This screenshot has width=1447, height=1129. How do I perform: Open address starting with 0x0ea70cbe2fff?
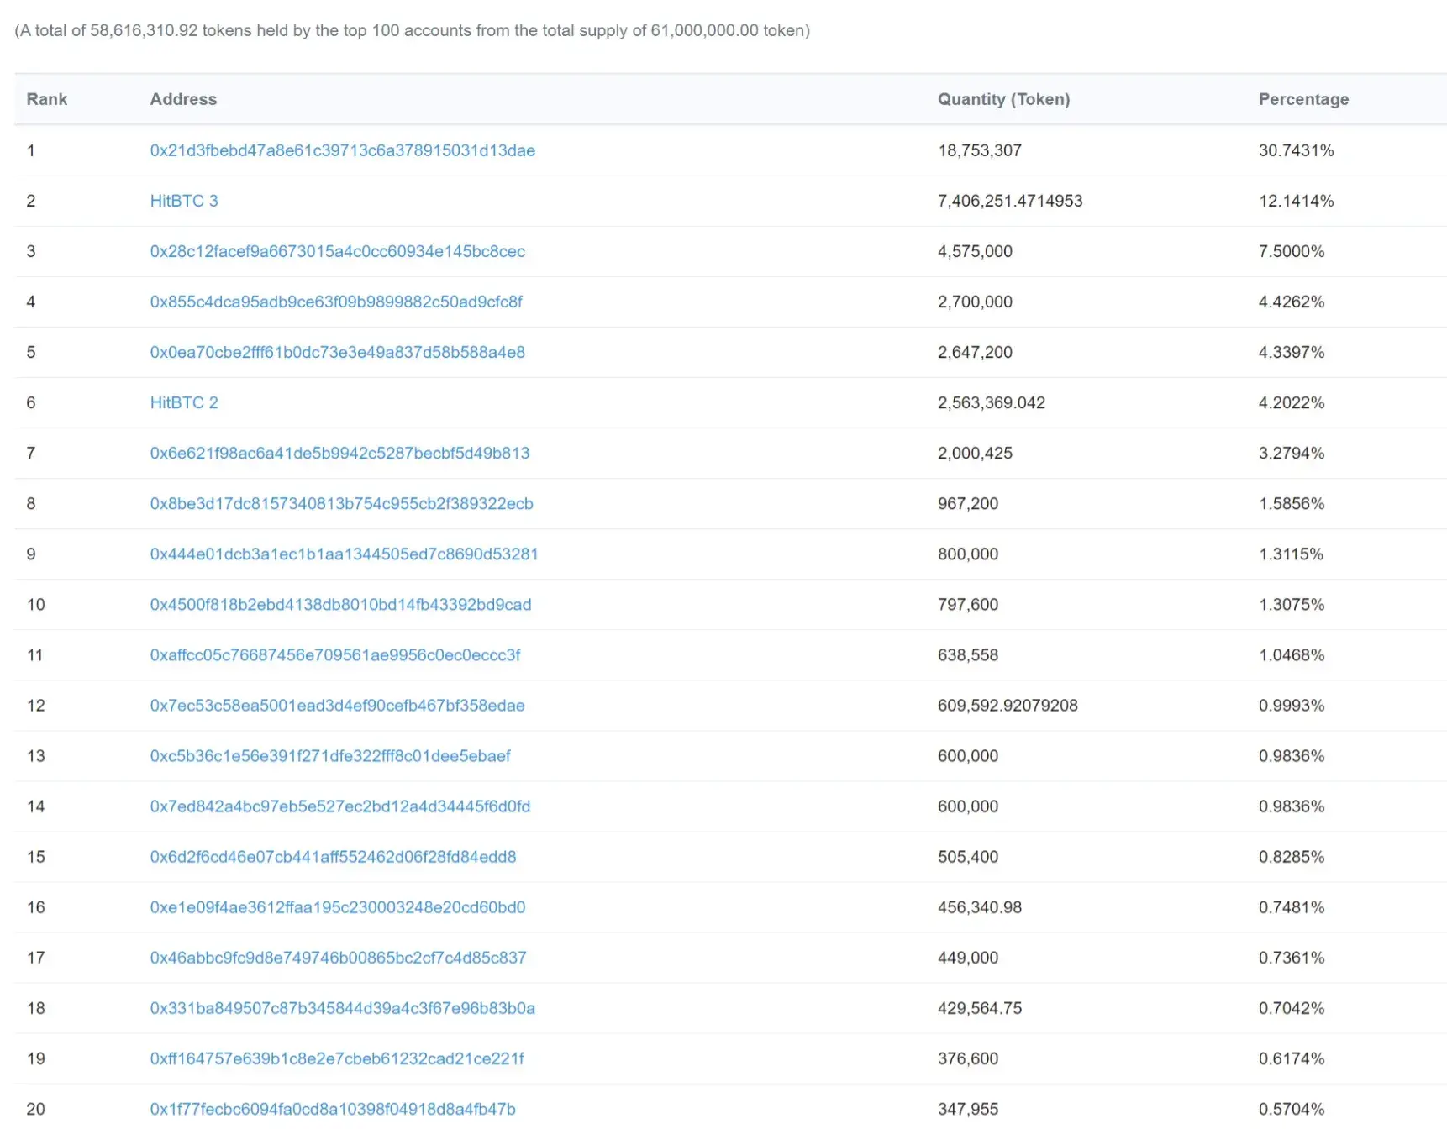337,352
